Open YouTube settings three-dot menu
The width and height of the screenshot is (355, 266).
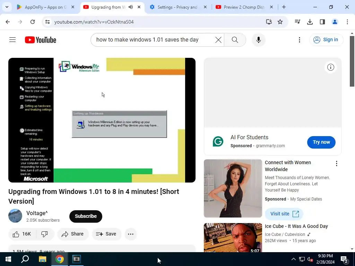coord(299,40)
